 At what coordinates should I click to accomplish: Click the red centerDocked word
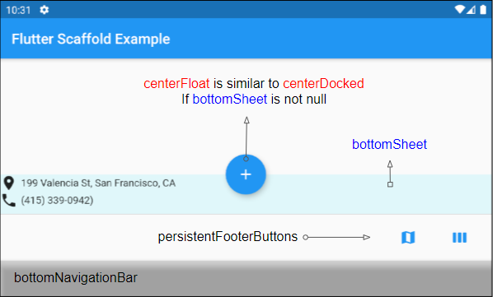323,83
